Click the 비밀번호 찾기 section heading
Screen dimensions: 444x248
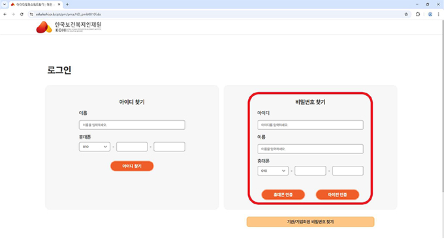[310, 102]
